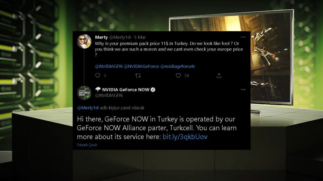
Task: Click the verified badge next to NVIDIA GeForce NOW
Action: tap(153, 90)
